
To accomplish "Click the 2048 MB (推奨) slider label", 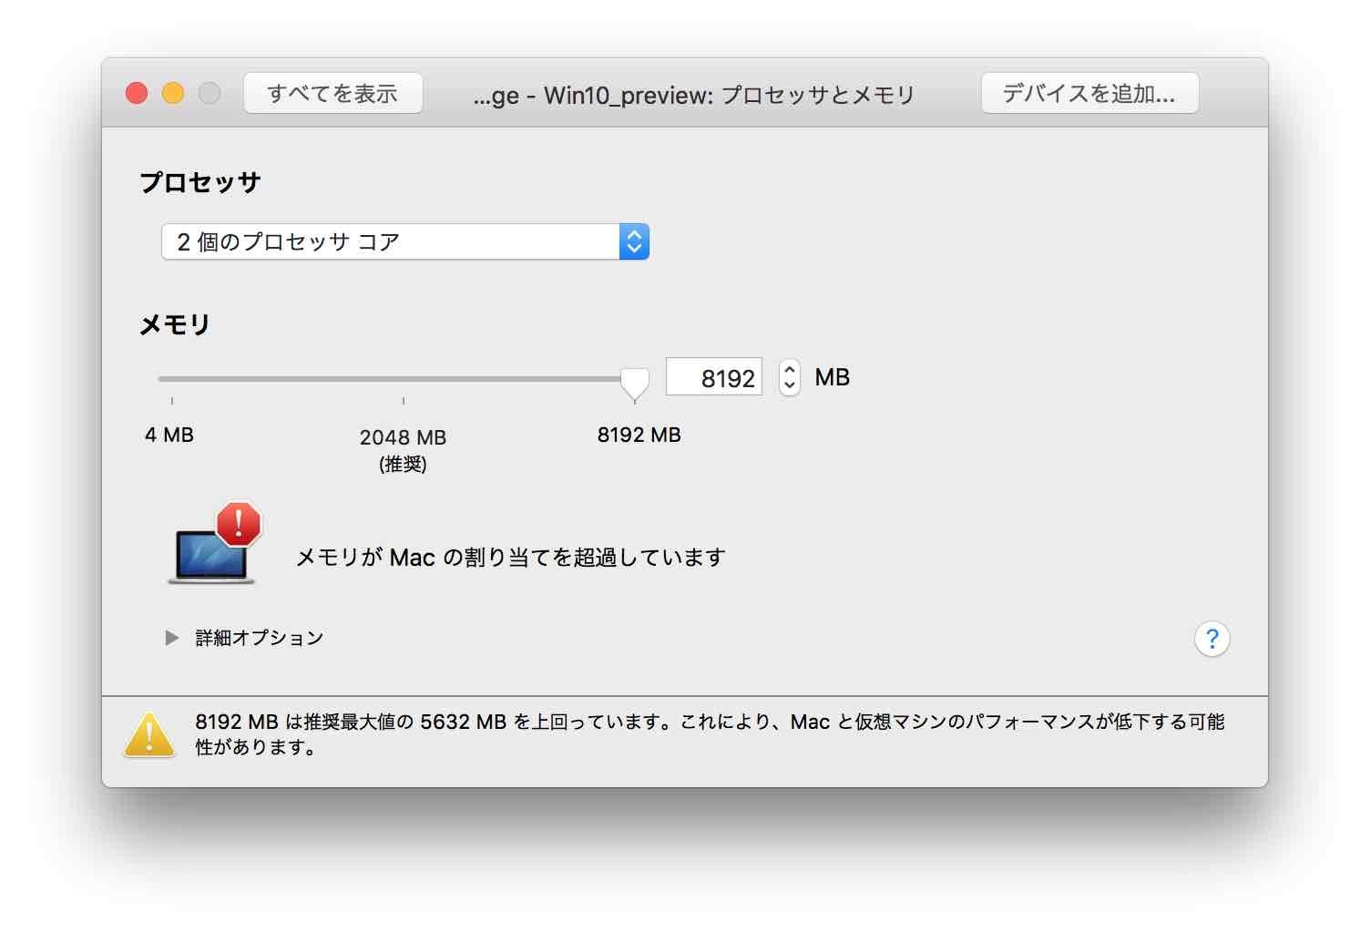I will point(404,450).
